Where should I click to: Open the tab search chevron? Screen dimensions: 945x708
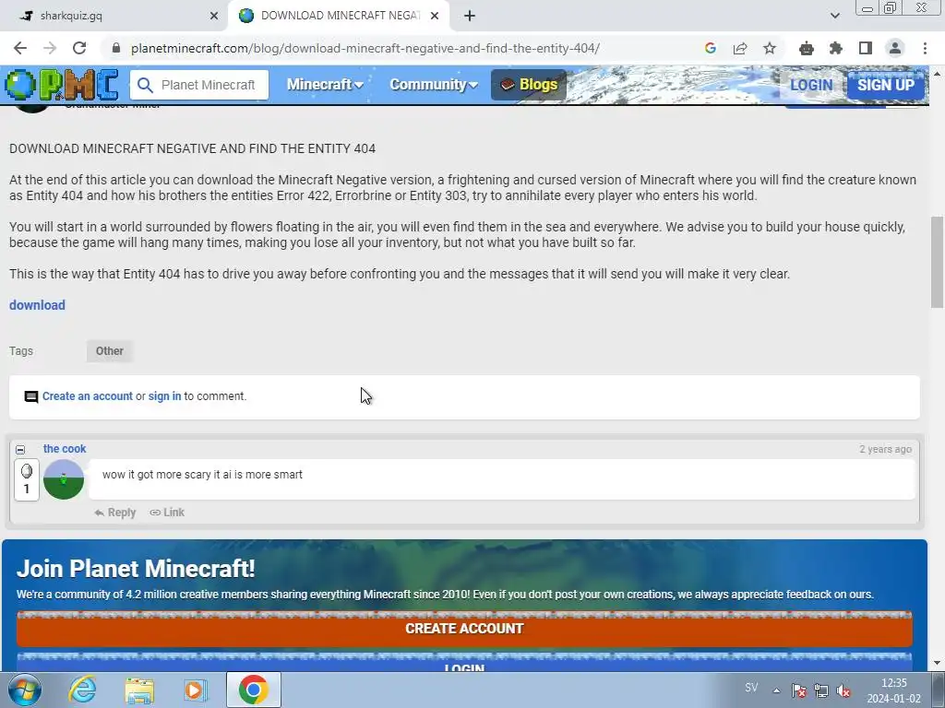(x=834, y=16)
